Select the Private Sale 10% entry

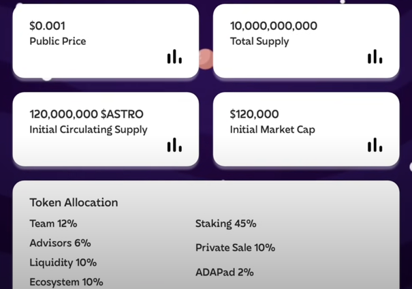pos(236,247)
